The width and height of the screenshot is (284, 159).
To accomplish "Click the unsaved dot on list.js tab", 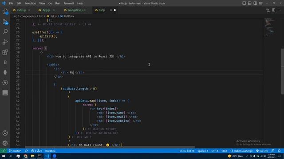I will [x=115, y=10].
